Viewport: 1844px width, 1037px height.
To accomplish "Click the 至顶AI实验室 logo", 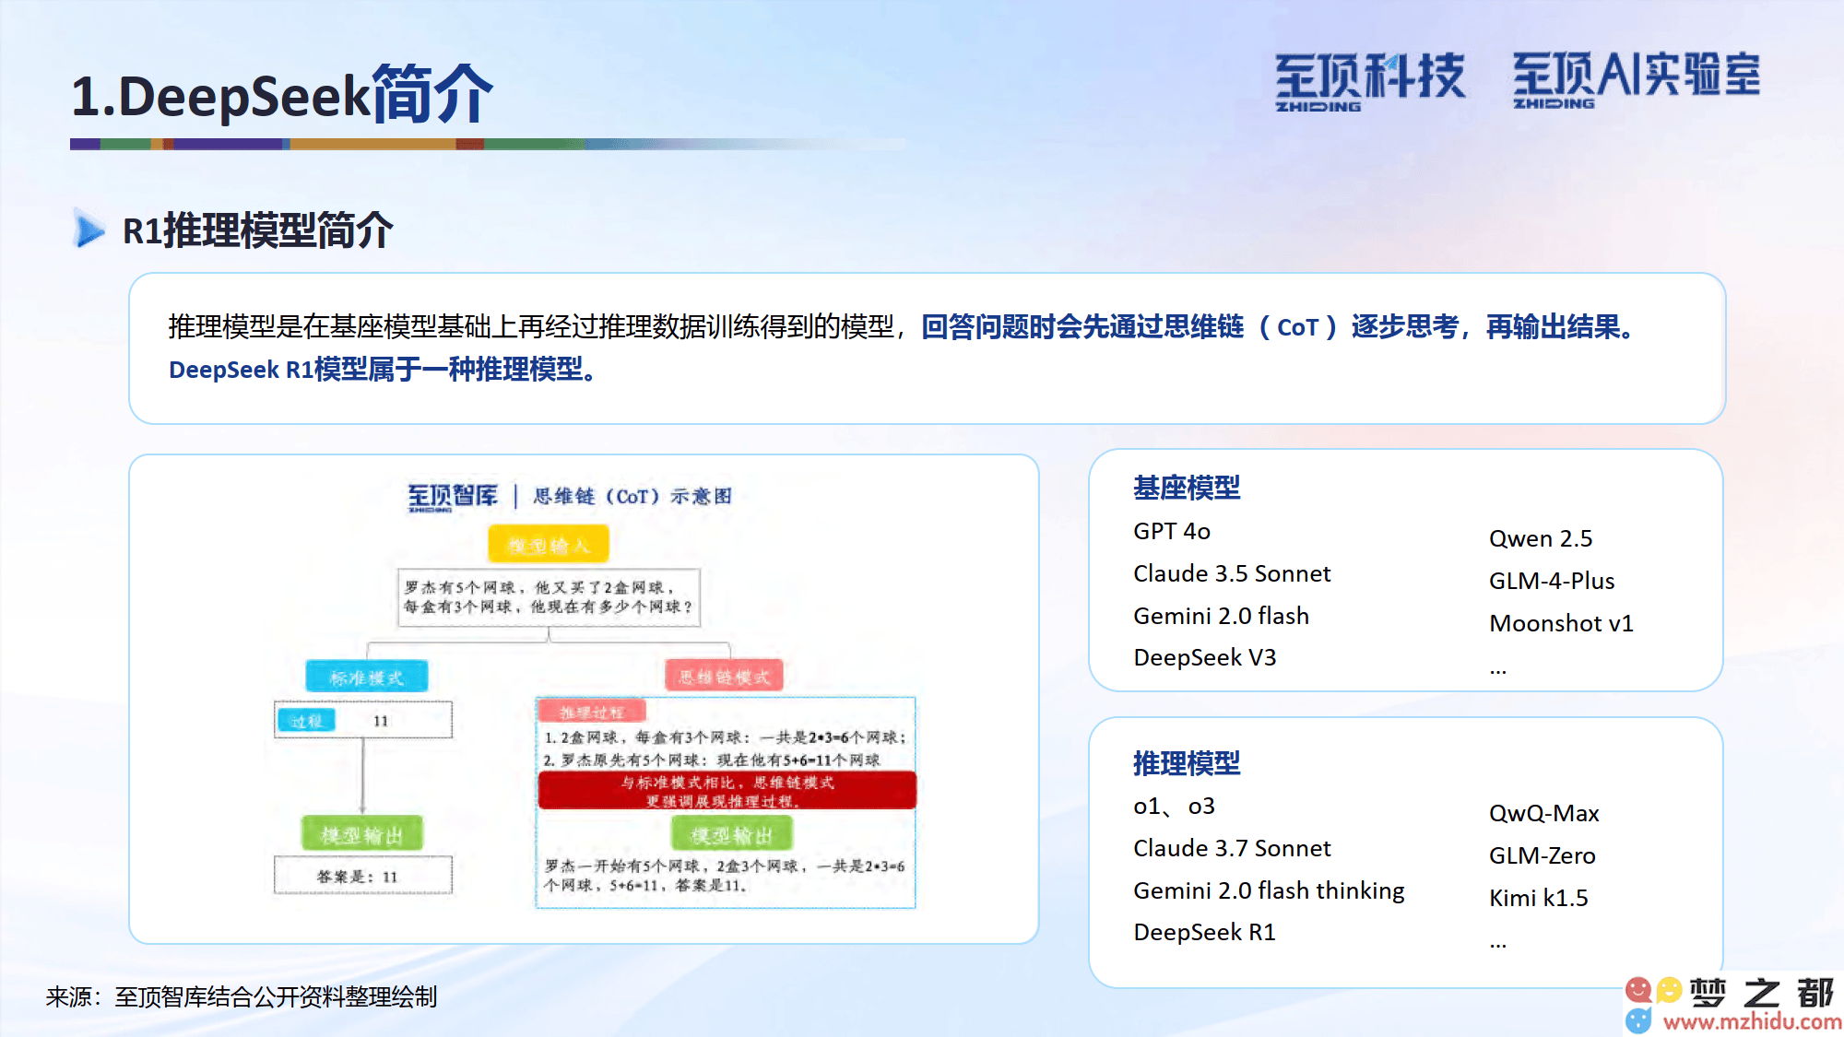I will [1637, 79].
